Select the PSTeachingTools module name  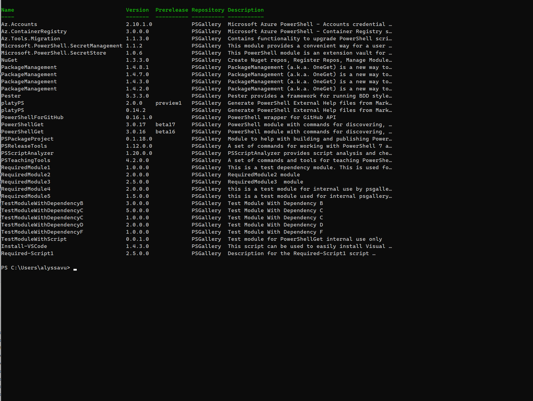pos(26,161)
